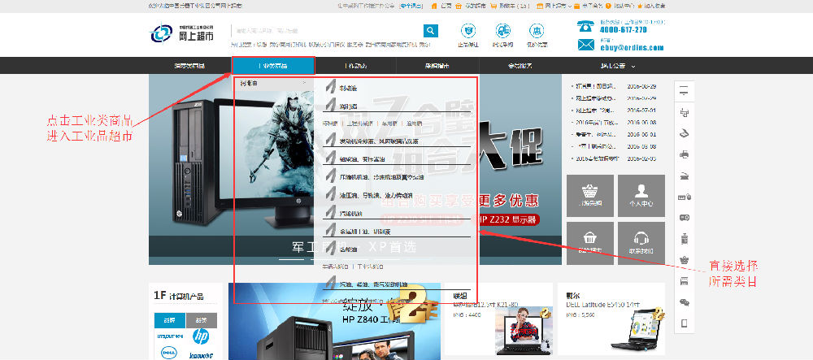This screenshot has width=813, height=360.
Task: Open the 车用脂 sub-category link
Action: point(389,124)
